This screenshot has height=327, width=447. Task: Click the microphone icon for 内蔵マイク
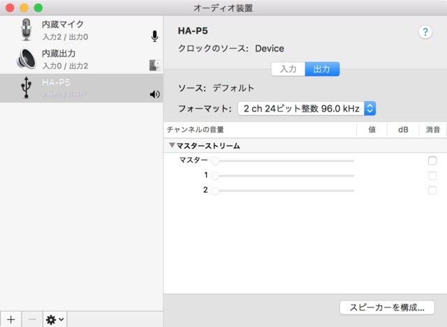pyautogui.click(x=27, y=30)
